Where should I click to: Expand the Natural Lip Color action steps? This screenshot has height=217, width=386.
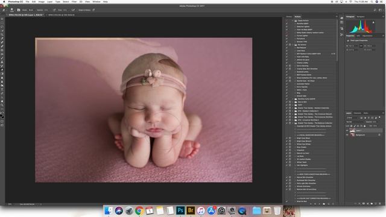295,153
